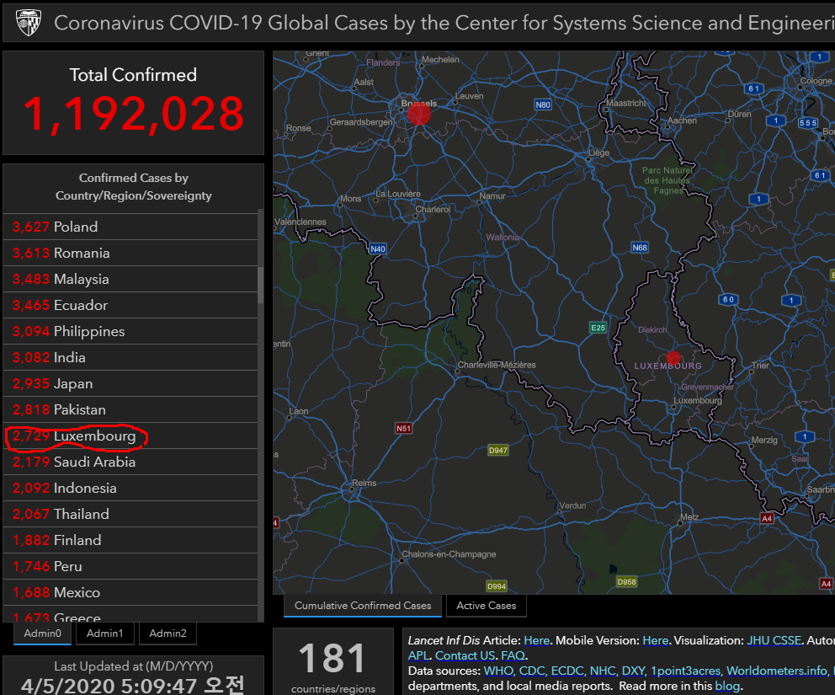Select Luxembourg in the country list
Image resolution: width=835 pixels, height=695 pixels.
click(130, 436)
